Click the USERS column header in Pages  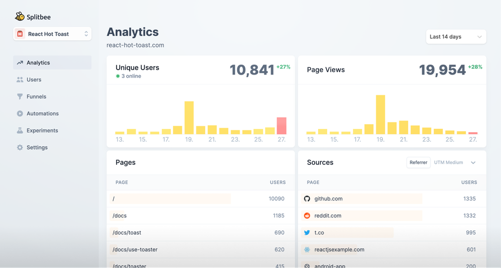(278, 182)
